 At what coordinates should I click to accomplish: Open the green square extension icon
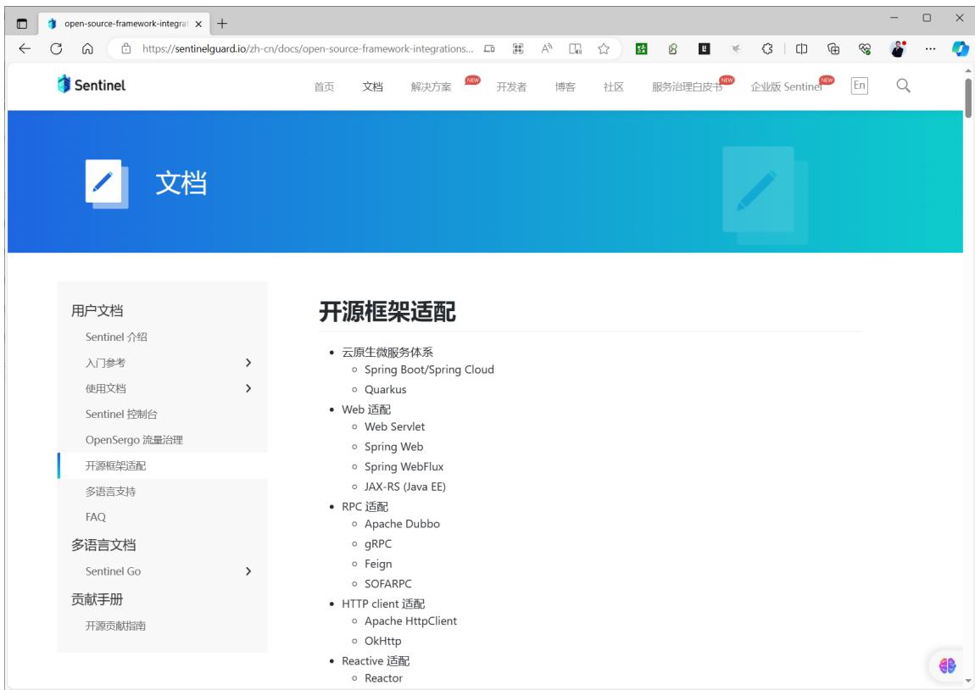(x=642, y=48)
